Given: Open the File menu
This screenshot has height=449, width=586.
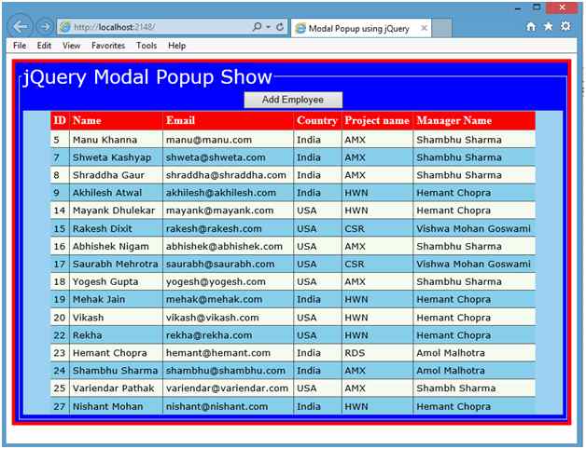Looking at the screenshot, I should pyautogui.click(x=20, y=46).
